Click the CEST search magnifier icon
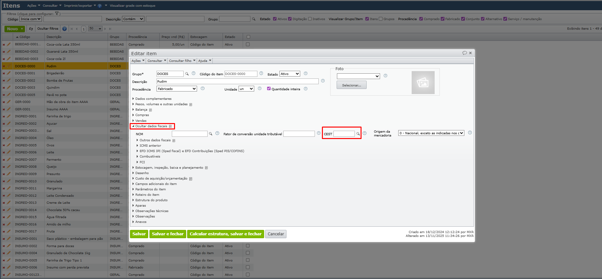This screenshot has width=602, height=279. [x=358, y=134]
